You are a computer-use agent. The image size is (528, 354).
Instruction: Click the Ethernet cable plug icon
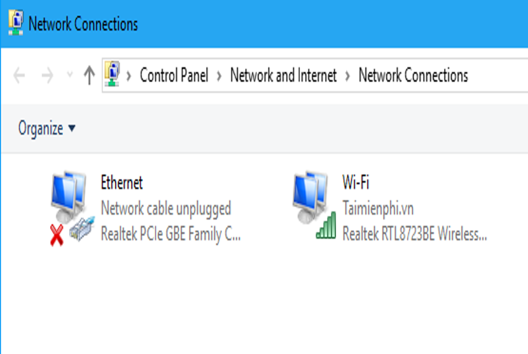(x=82, y=230)
